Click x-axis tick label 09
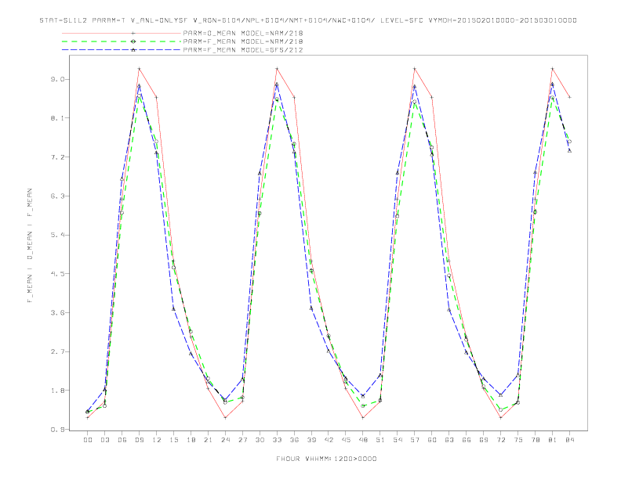 pyautogui.click(x=140, y=440)
